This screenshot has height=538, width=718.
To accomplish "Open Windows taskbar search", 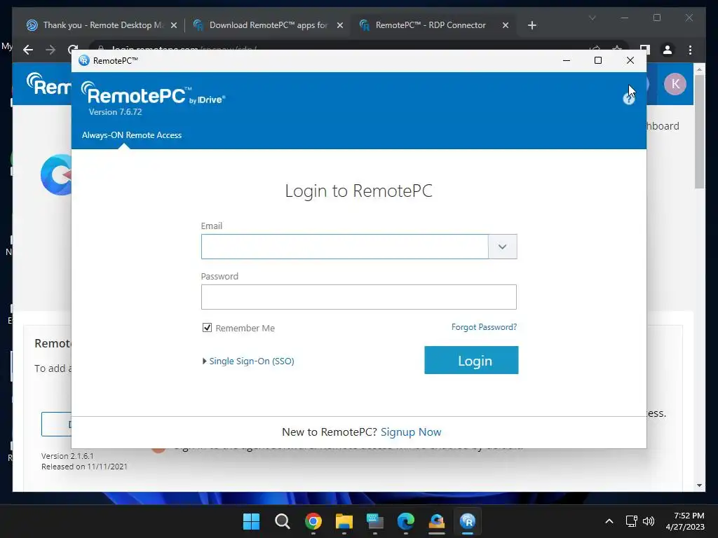I will tap(282, 521).
